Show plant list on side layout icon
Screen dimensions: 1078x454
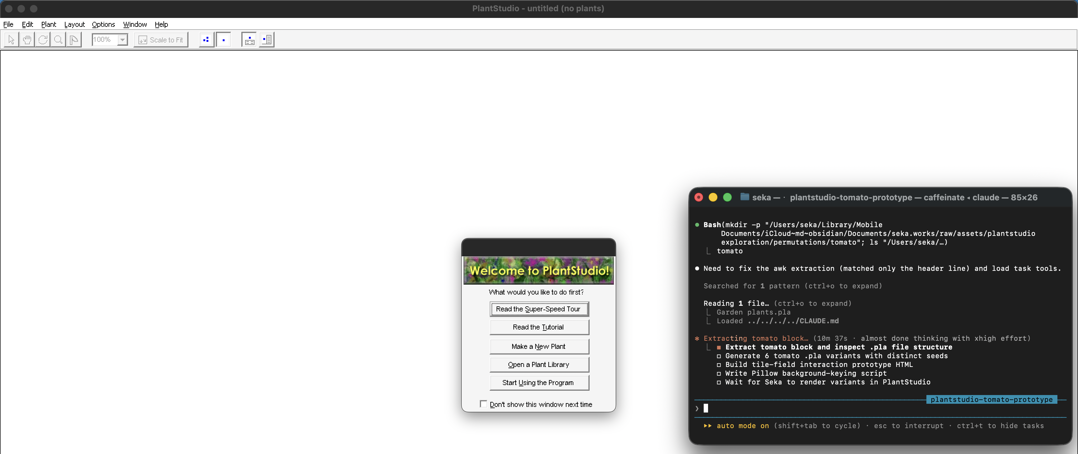267,40
